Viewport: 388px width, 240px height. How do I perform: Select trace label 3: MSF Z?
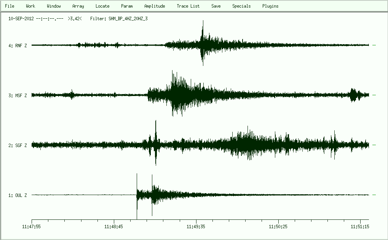[18, 96]
